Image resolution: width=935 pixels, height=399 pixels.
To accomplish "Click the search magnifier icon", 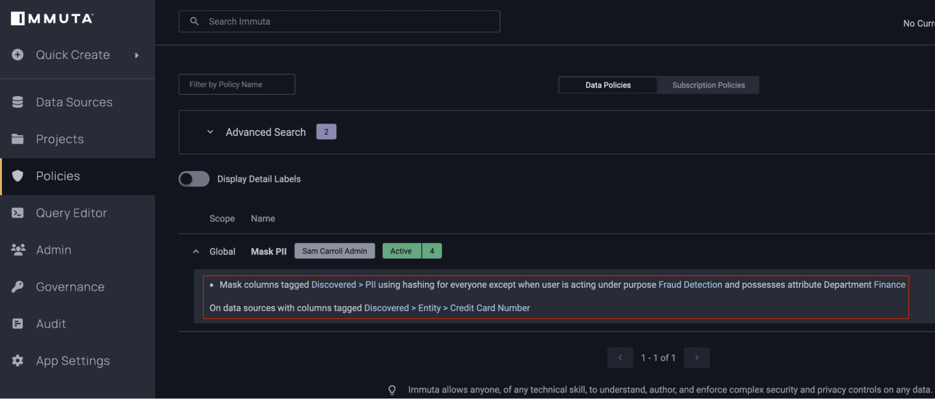I will coord(195,21).
